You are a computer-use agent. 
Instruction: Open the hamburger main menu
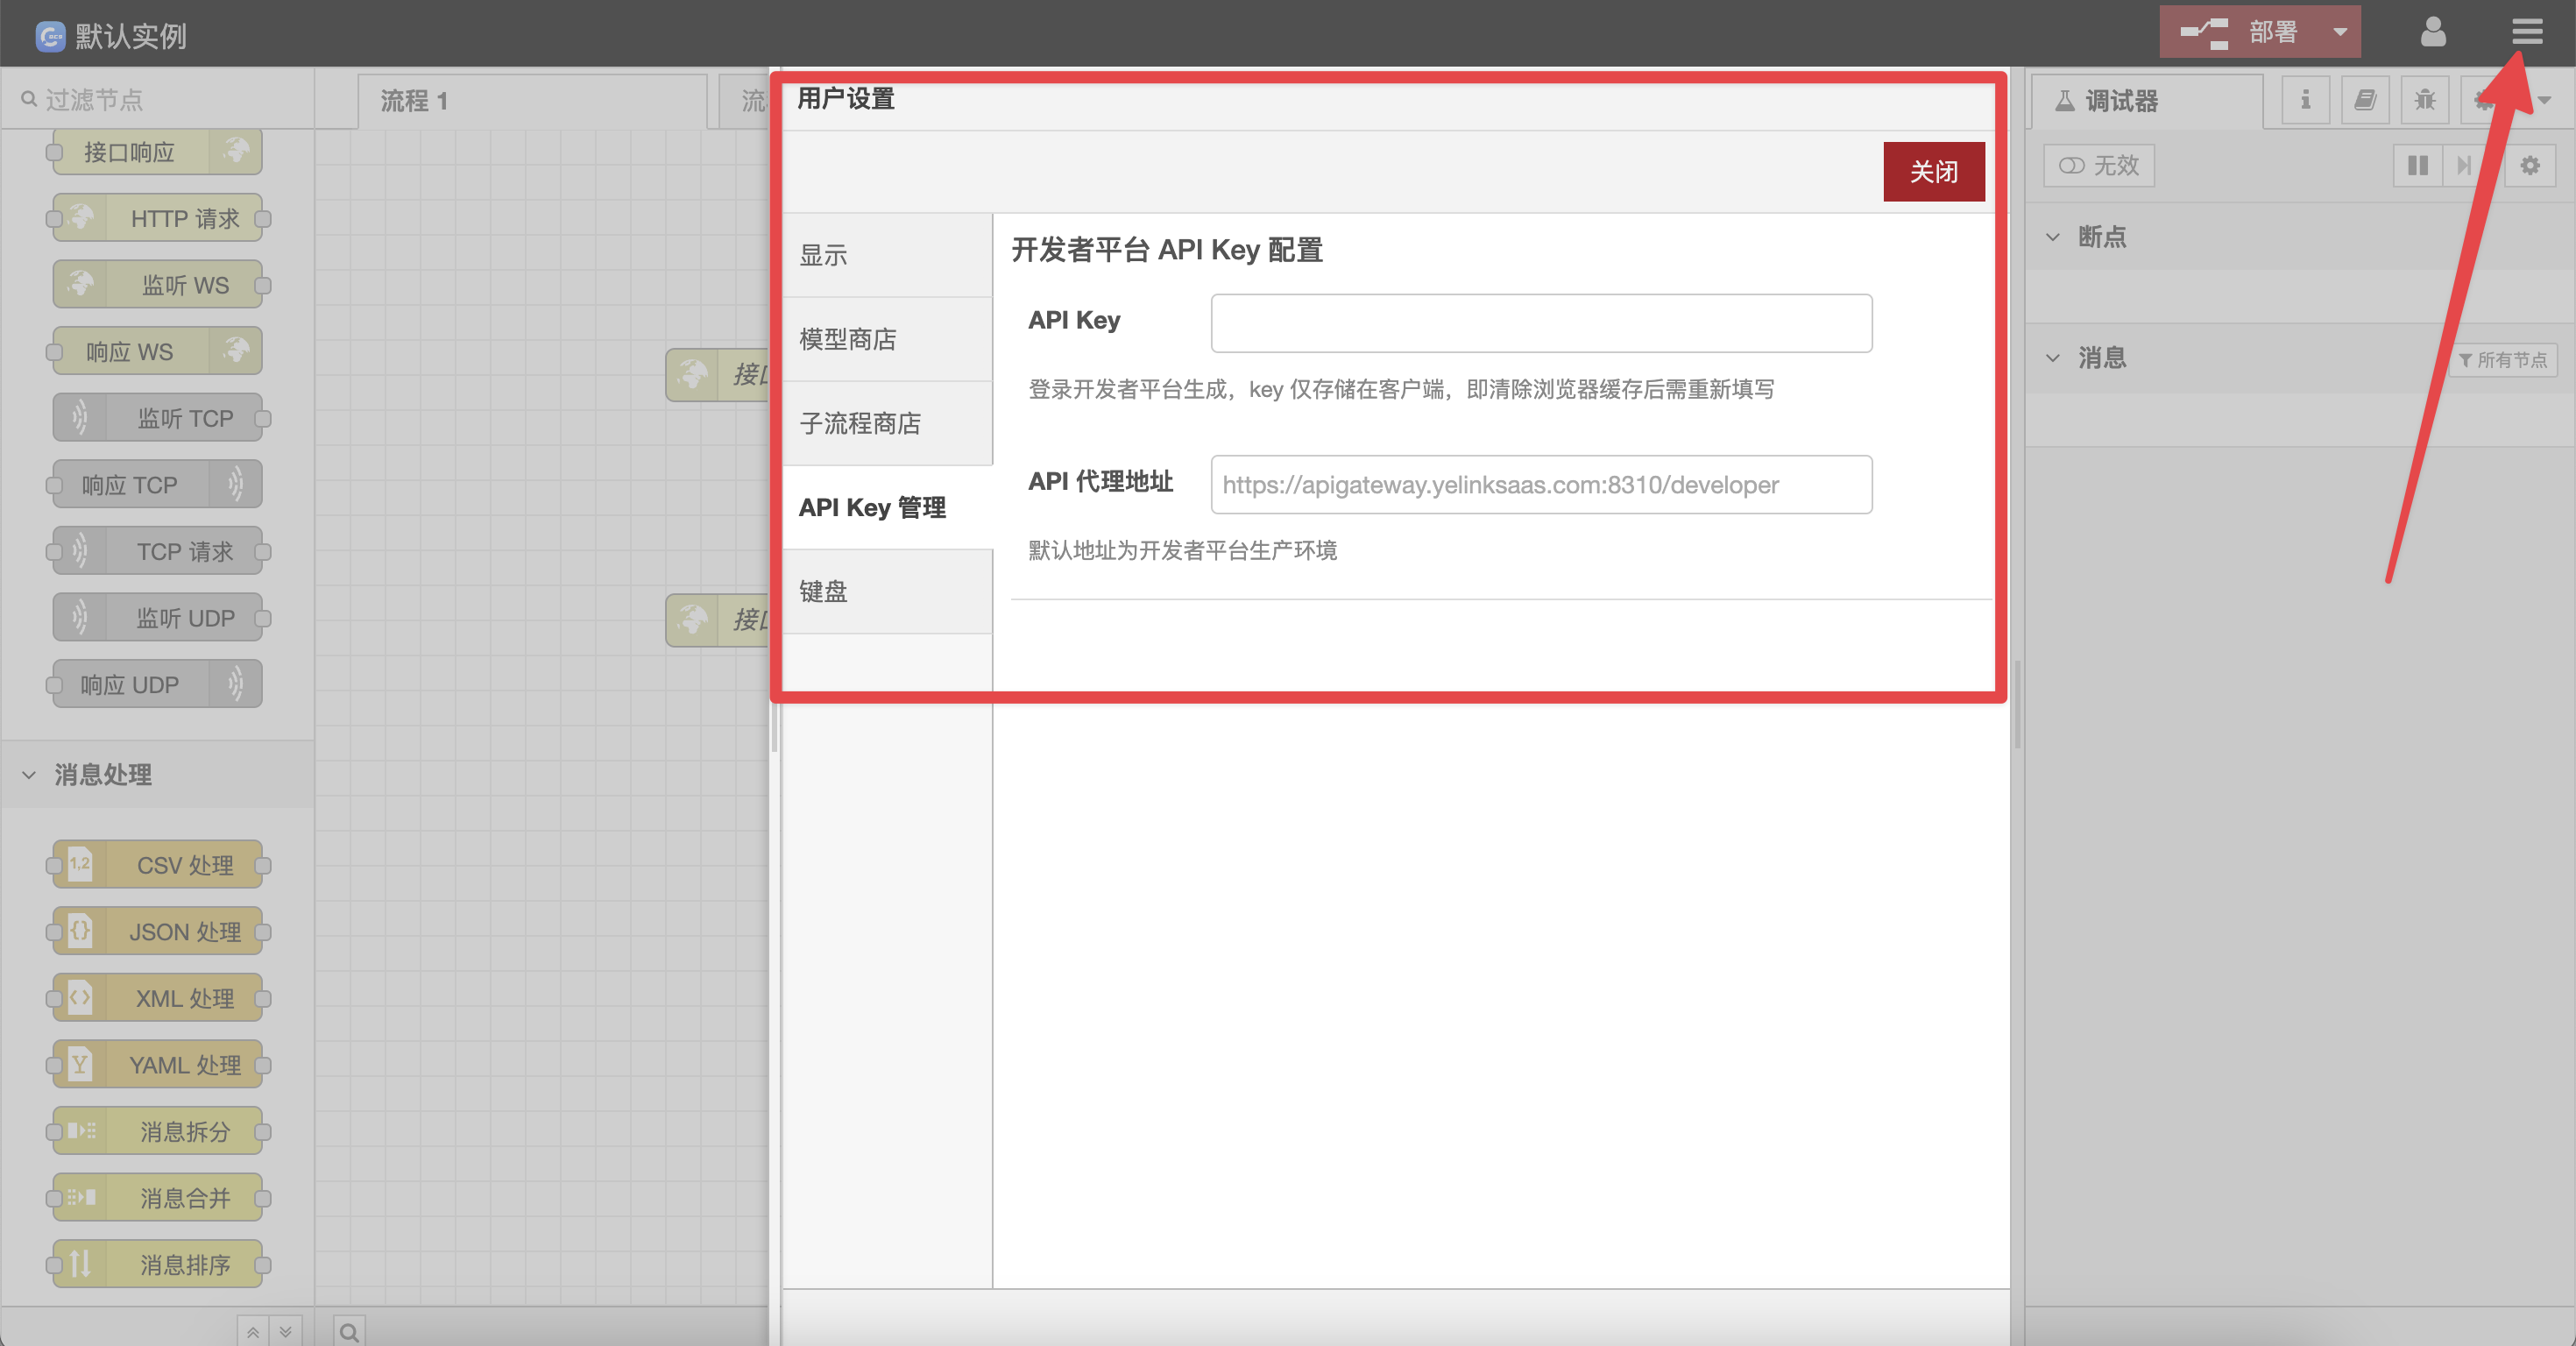[x=2526, y=32]
